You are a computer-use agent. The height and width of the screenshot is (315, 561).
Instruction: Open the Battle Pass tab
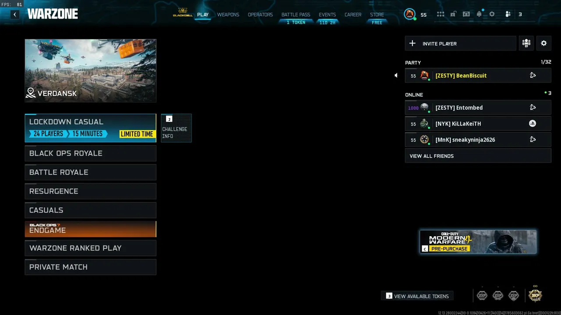coord(296,14)
